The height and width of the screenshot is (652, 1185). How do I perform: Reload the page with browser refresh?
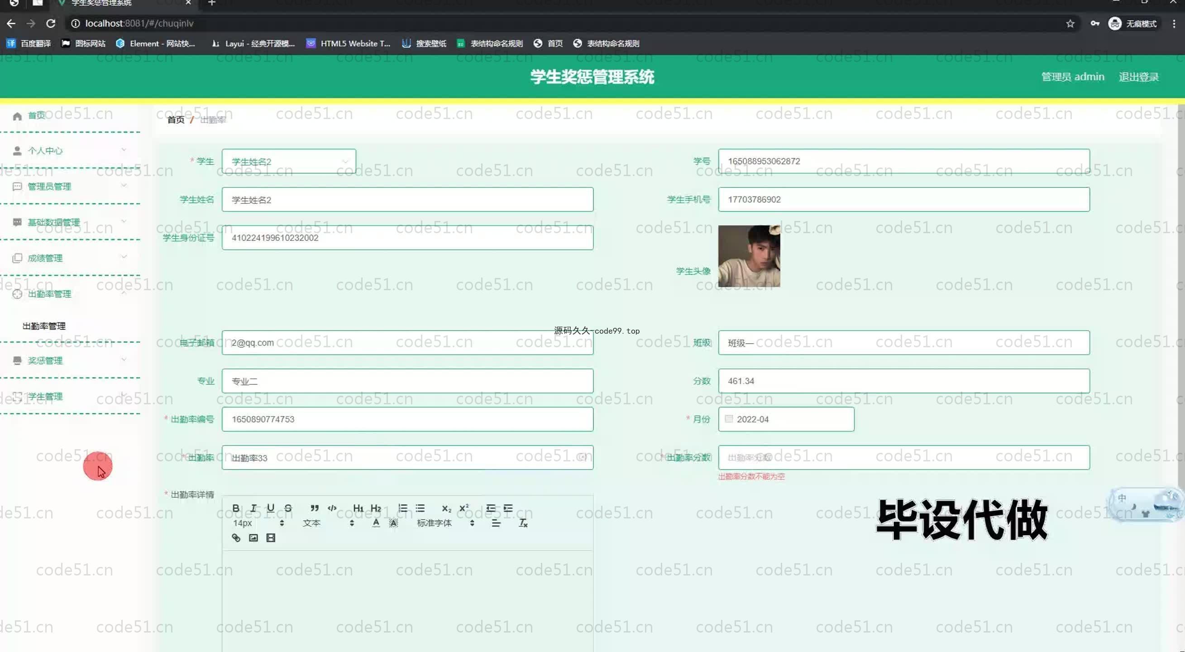click(51, 24)
